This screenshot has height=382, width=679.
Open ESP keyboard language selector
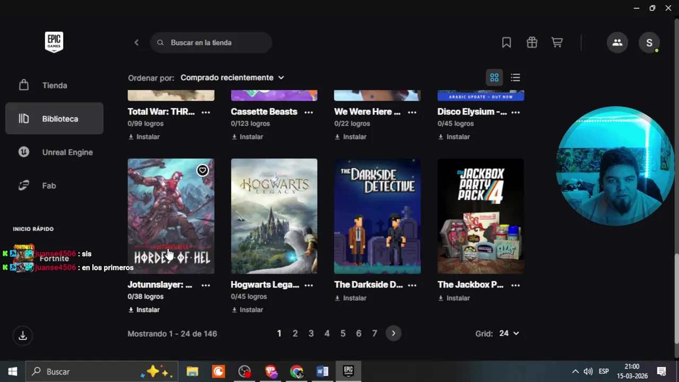click(x=604, y=371)
